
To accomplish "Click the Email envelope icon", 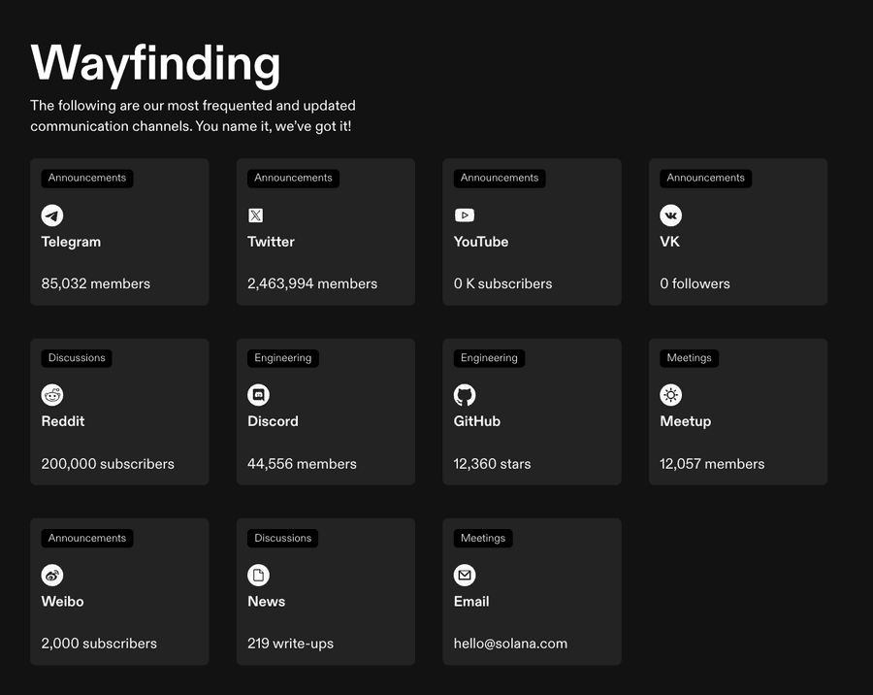I will [465, 576].
